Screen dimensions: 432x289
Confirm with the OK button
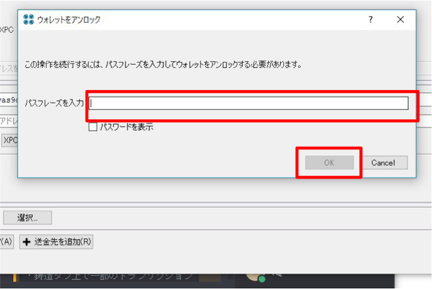[329, 163]
